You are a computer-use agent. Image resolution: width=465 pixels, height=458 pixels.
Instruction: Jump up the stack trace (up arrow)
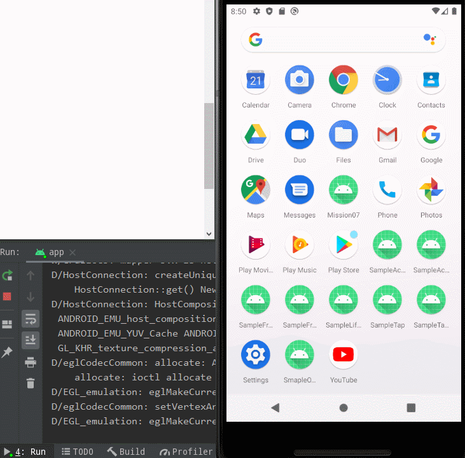click(x=31, y=275)
